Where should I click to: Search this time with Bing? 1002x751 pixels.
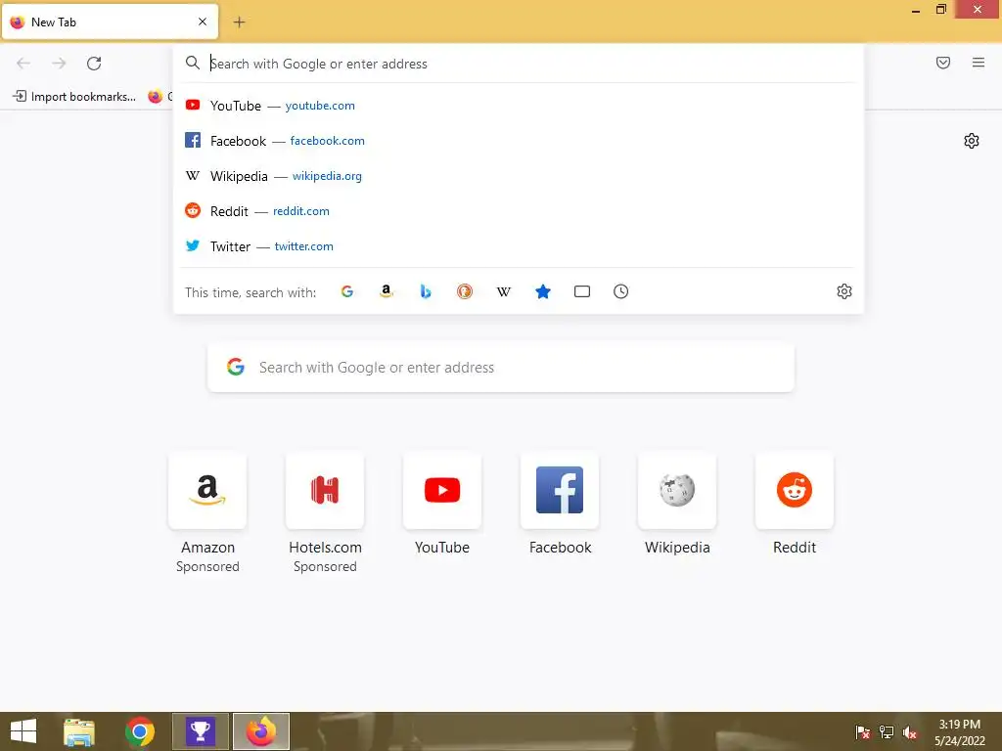(426, 291)
